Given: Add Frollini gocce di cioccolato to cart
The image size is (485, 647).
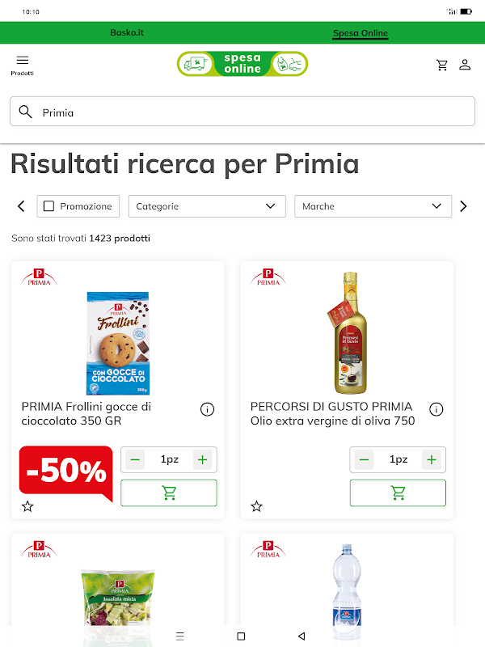Looking at the screenshot, I should [169, 493].
